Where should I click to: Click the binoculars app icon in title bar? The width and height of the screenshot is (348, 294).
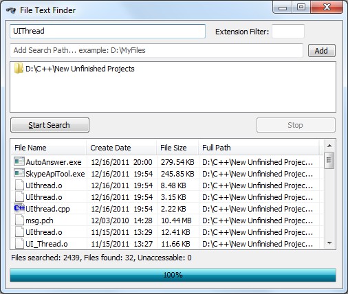tap(11, 10)
